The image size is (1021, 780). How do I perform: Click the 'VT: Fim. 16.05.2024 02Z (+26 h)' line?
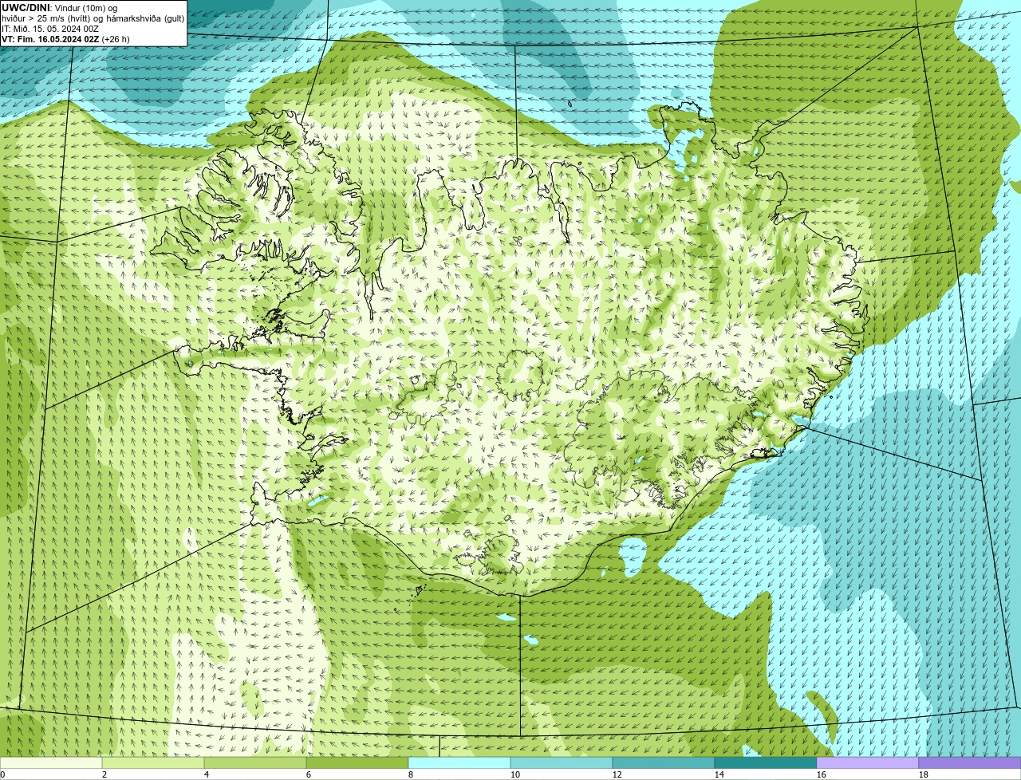click(x=65, y=39)
